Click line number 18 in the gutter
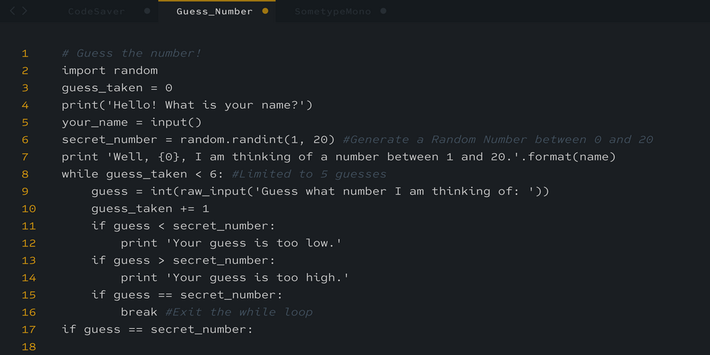The width and height of the screenshot is (710, 355). point(28,347)
